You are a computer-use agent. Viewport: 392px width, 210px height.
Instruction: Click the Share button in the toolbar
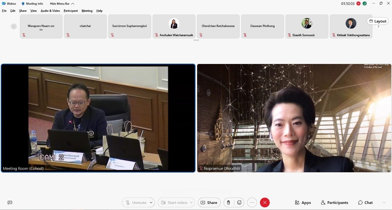coord(209,203)
